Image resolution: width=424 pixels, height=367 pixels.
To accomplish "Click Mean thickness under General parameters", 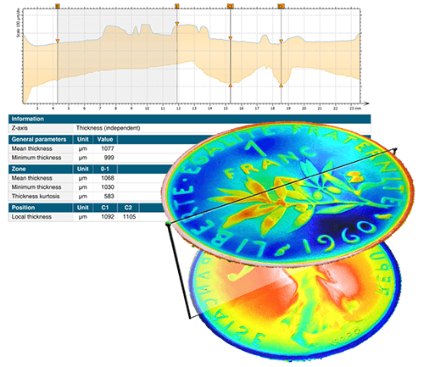I will pyautogui.click(x=31, y=148).
